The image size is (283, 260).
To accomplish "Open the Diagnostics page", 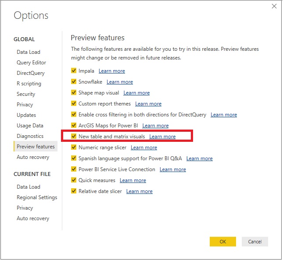I will pyautogui.click(x=30, y=136).
